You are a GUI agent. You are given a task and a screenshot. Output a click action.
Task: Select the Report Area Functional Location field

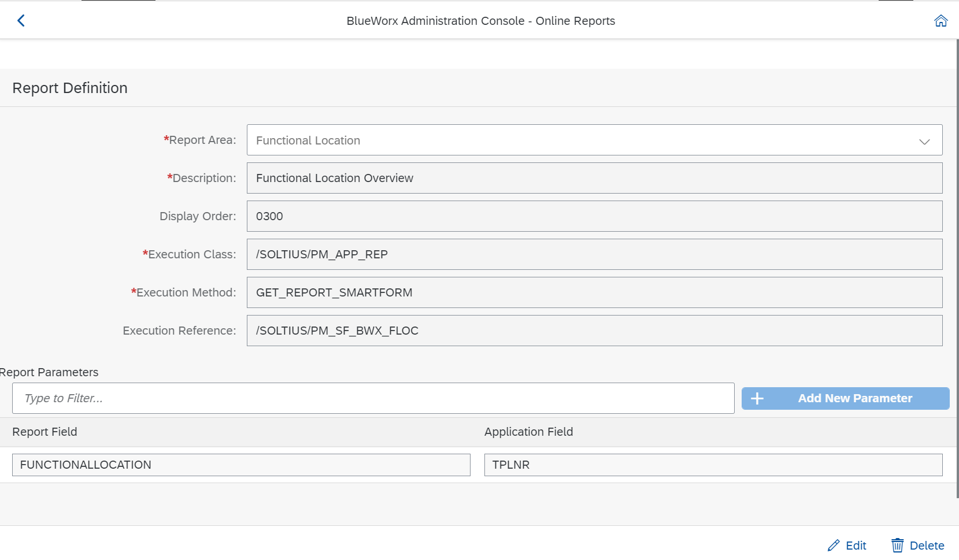coord(594,140)
